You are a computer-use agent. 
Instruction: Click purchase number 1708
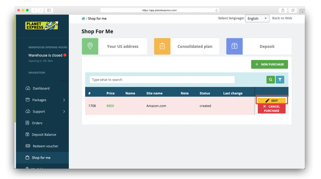tap(92, 106)
